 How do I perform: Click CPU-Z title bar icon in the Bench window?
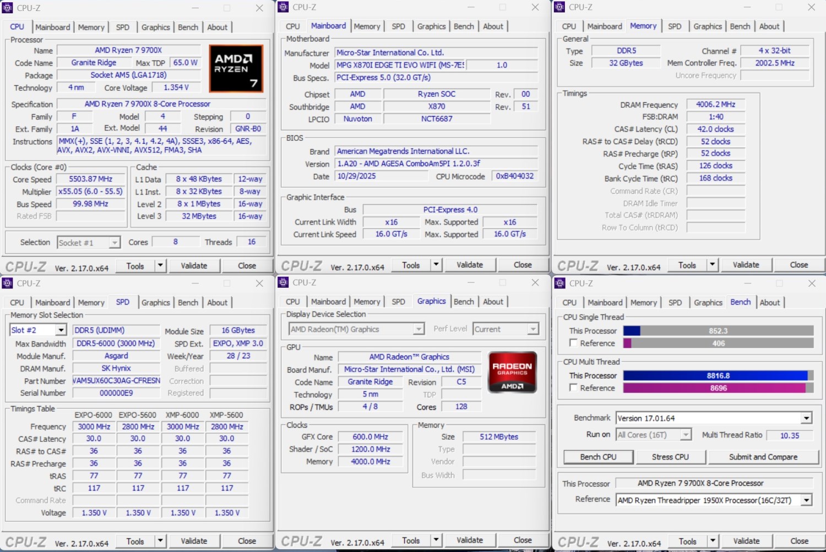tap(560, 283)
